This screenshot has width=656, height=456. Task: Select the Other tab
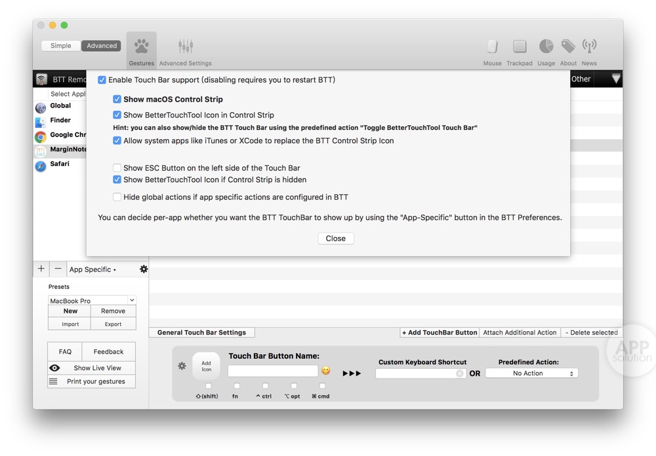581,79
